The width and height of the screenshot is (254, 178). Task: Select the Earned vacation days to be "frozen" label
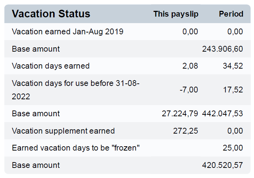pyautogui.click(x=76, y=148)
